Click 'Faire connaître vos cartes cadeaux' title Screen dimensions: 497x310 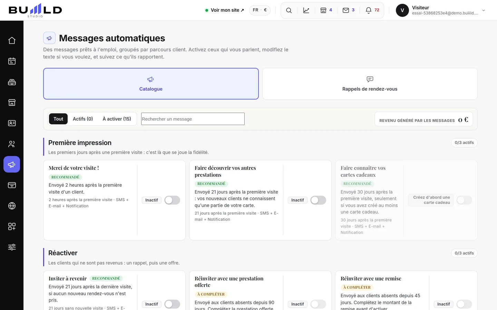point(363,172)
